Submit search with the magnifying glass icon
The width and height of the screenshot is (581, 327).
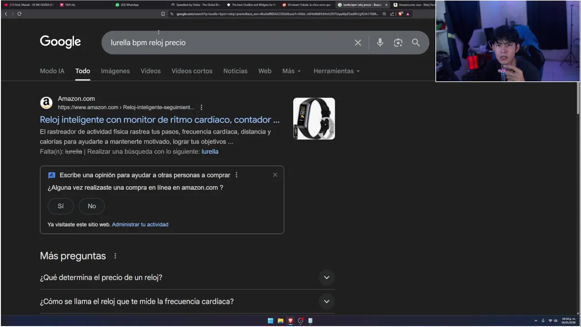[416, 43]
